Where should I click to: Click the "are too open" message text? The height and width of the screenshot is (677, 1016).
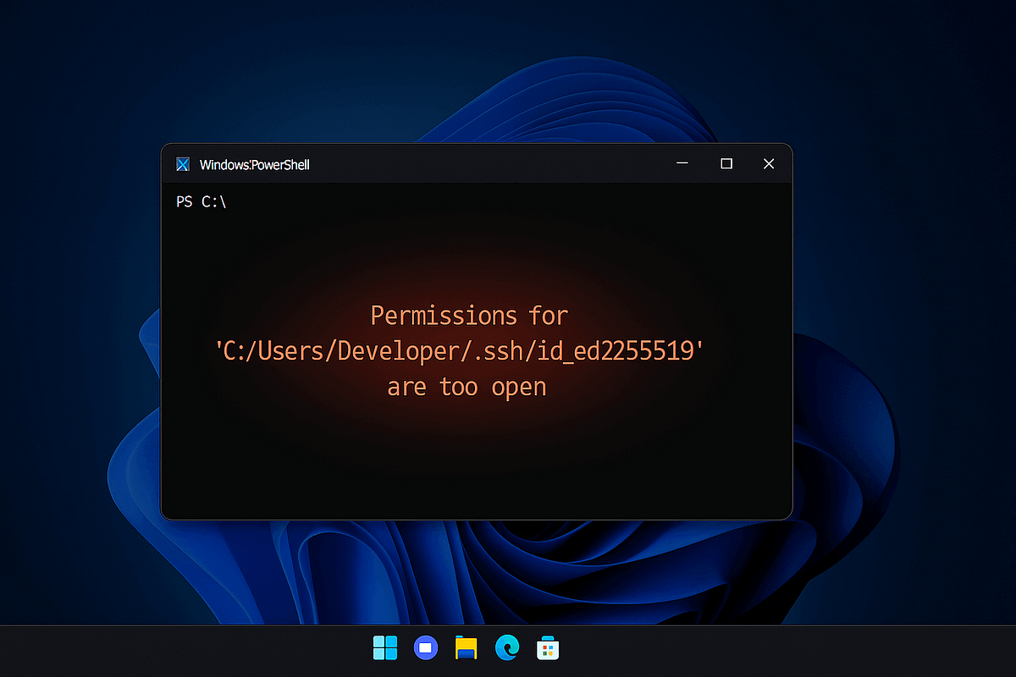coord(467,388)
